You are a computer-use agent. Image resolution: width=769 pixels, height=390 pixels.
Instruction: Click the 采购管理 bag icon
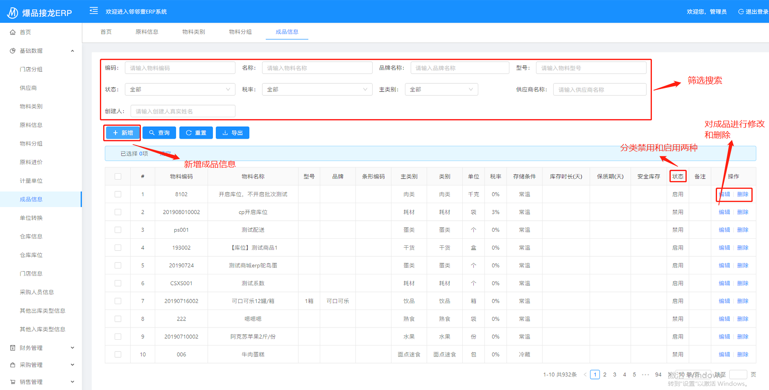point(13,365)
